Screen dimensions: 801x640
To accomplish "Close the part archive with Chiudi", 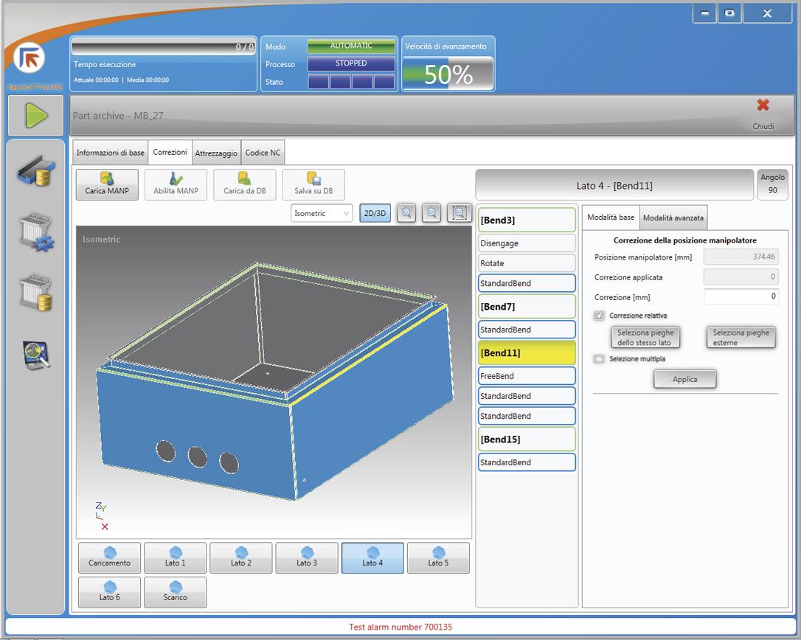I will (763, 114).
